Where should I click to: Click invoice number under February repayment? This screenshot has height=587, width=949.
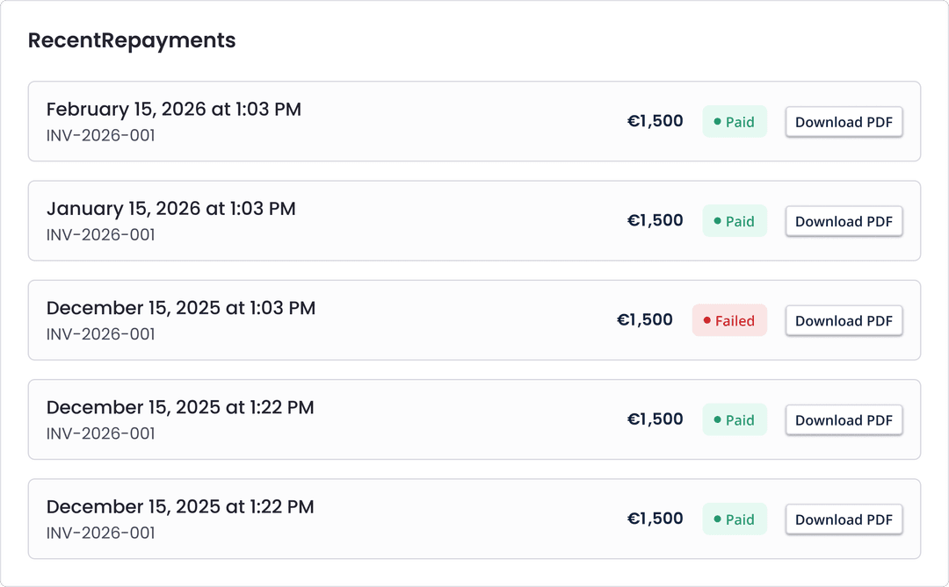click(x=100, y=136)
